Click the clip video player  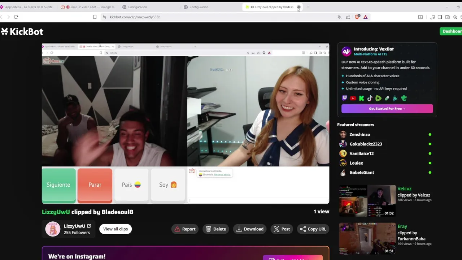click(x=186, y=123)
